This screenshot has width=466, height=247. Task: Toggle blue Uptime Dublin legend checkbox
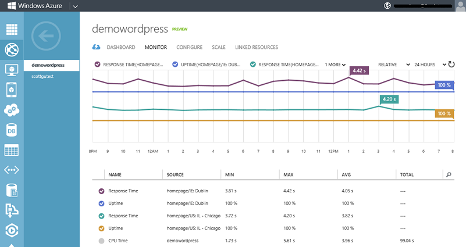point(175,64)
